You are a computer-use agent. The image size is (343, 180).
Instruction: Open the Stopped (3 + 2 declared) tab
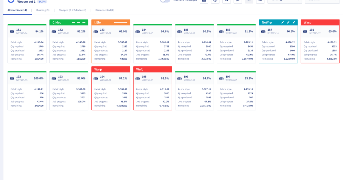(x=72, y=10)
